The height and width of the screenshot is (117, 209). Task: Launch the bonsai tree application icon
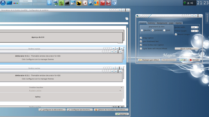61,3
